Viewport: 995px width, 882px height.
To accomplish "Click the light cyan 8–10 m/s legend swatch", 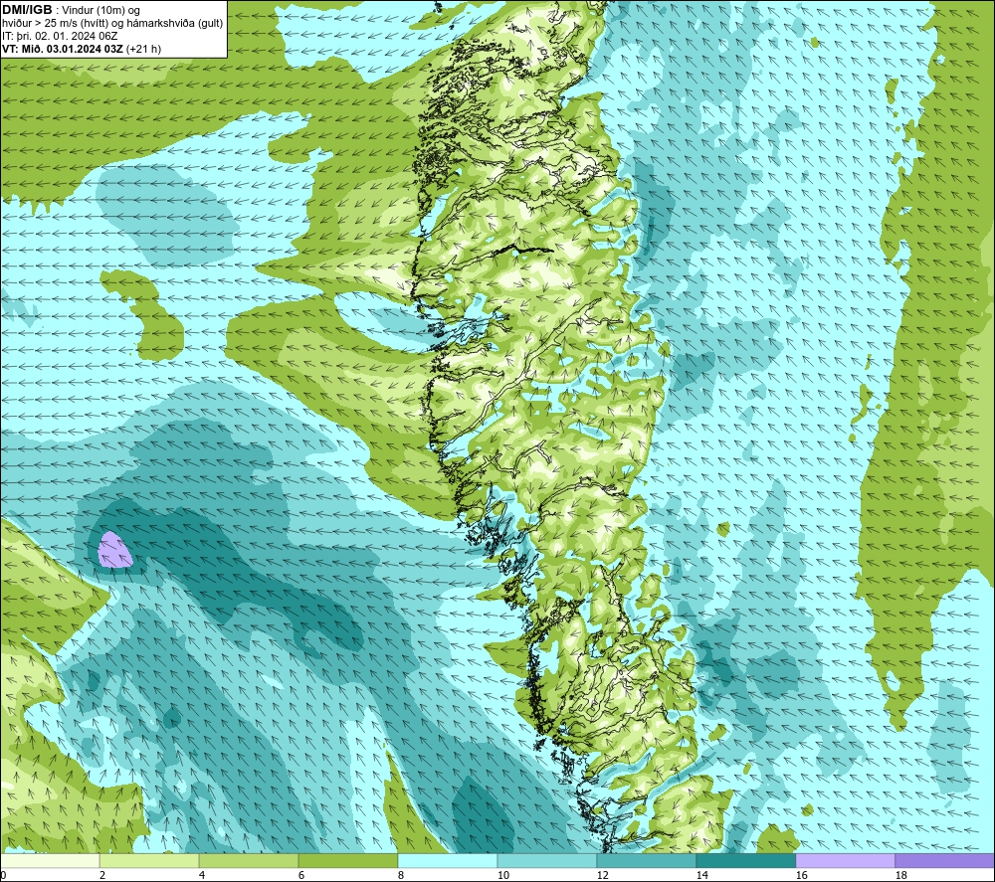I will coord(448,861).
